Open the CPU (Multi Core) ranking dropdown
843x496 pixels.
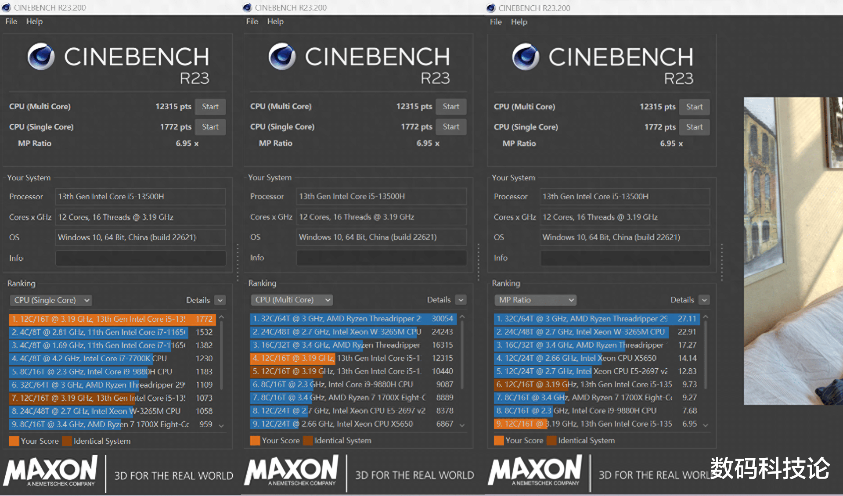click(x=292, y=300)
